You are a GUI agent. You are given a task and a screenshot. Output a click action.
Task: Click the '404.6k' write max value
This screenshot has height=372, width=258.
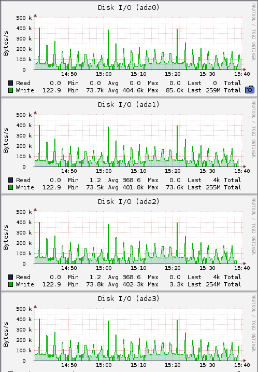pos(133,90)
